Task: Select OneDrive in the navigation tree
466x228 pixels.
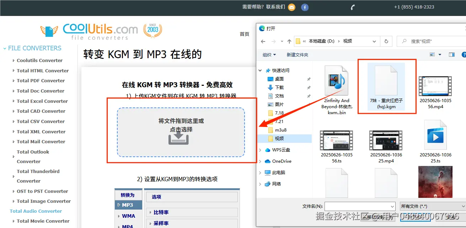Action: [x=282, y=161]
